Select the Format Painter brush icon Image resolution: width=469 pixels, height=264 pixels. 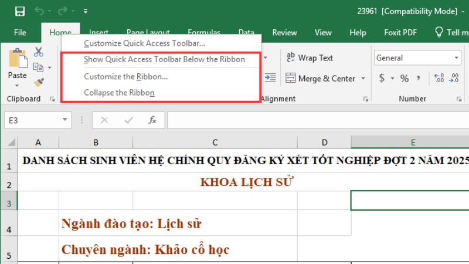pyautogui.click(x=39, y=83)
